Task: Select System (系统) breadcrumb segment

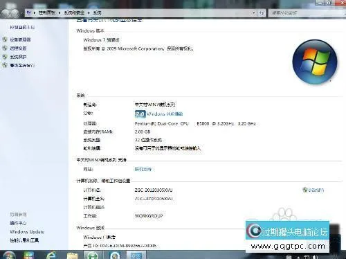Action: (97, 12)
